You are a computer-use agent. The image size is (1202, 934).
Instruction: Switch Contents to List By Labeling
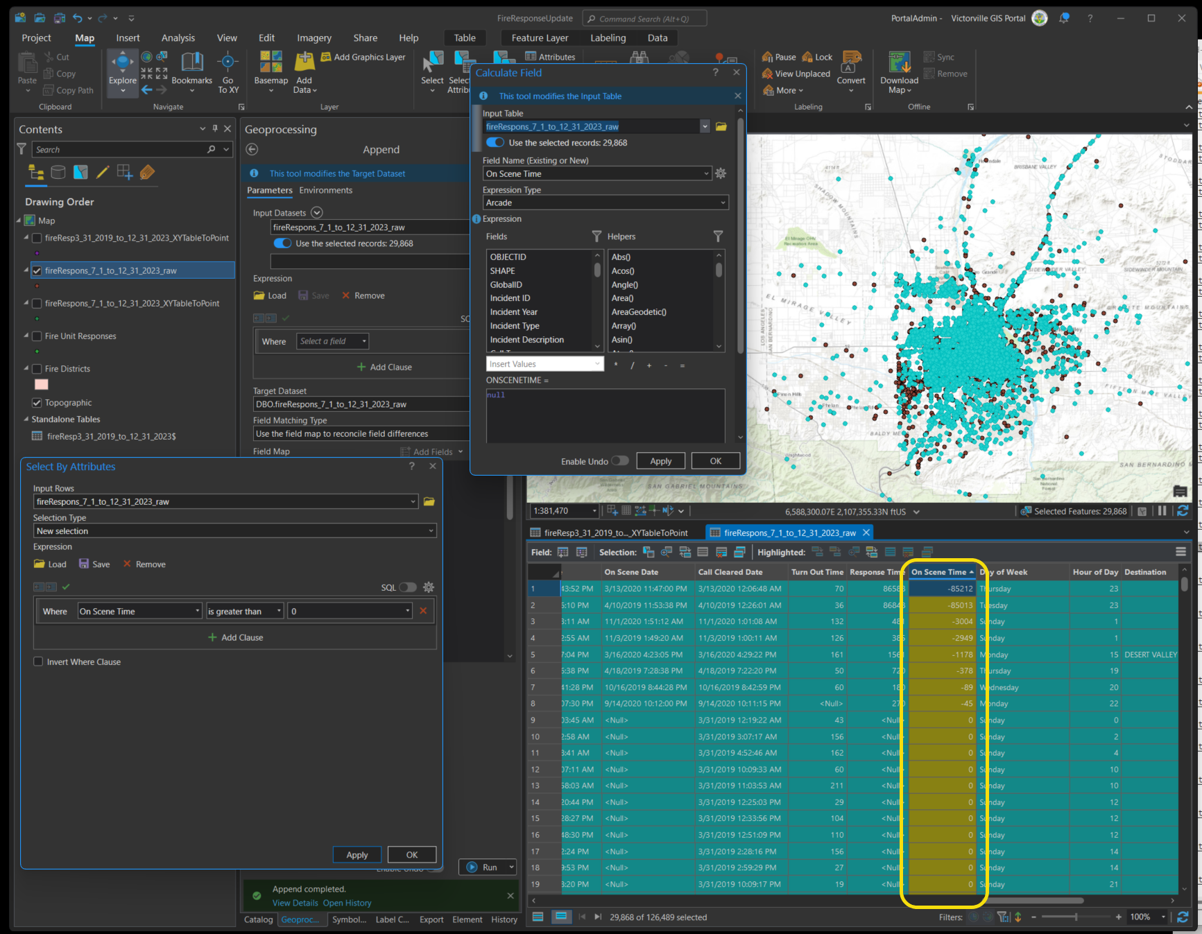[147, 172]
